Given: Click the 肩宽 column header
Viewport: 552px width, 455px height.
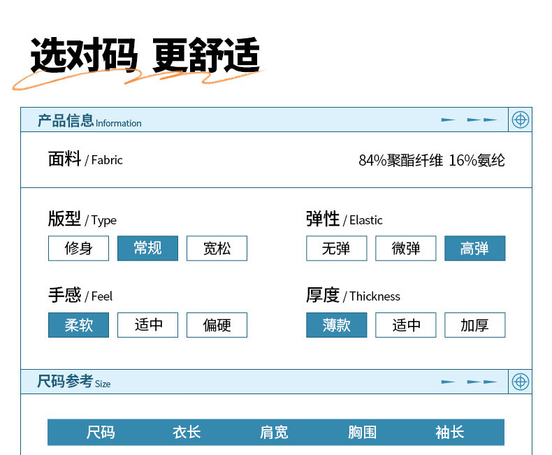Looking at the screenshot, I should (274, 433).
